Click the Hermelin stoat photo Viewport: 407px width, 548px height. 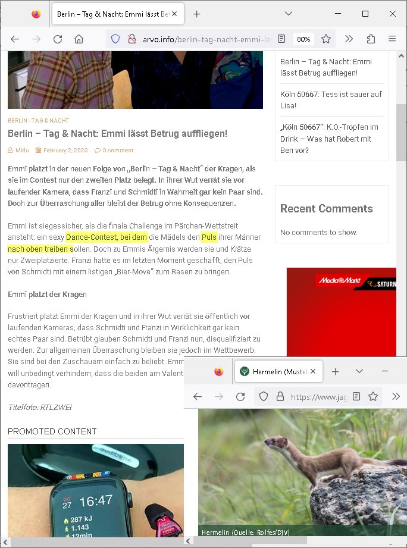[x=302, y=472]
